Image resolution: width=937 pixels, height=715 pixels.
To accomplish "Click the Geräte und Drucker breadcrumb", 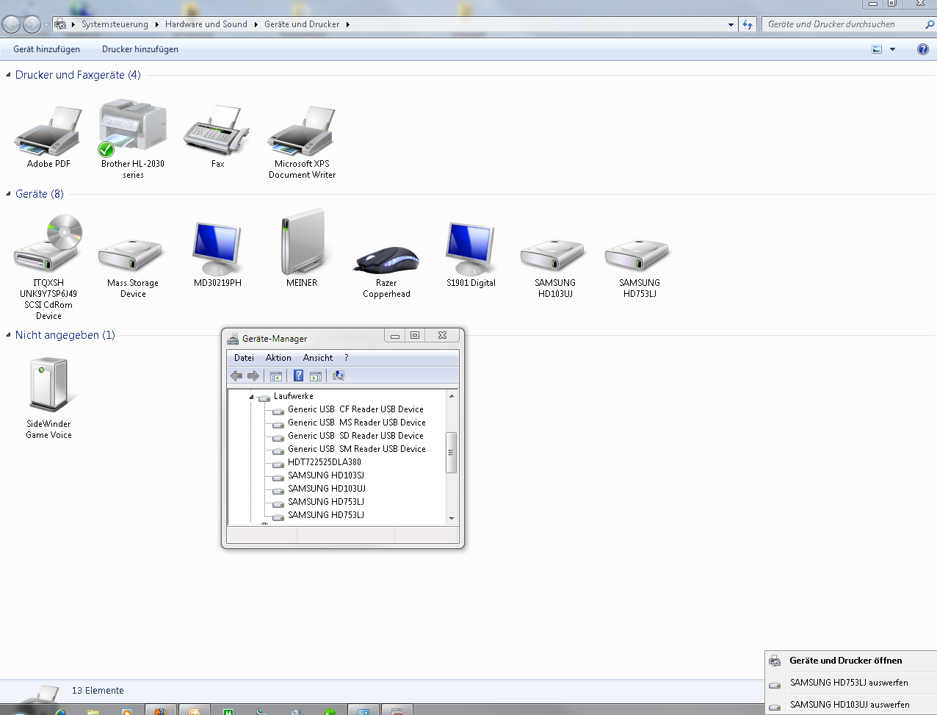I will [302, 24].
